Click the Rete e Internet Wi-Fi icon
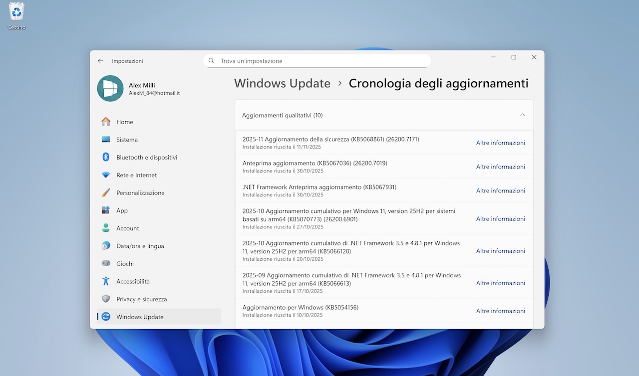 (x=106, y=175)
